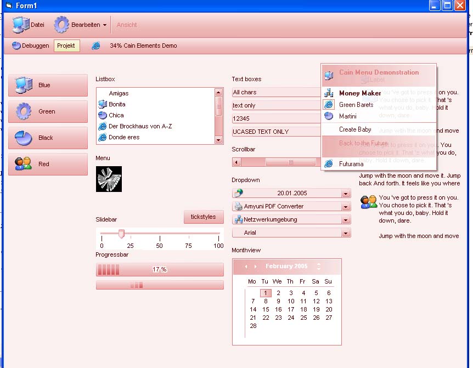Click into the 'All chars' text box
The width and height of the screenshot is (473, 368).
[274, 92]
